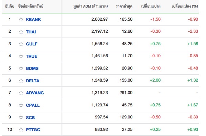Mark TRUE with the star icon

click(x=21, y=56)
